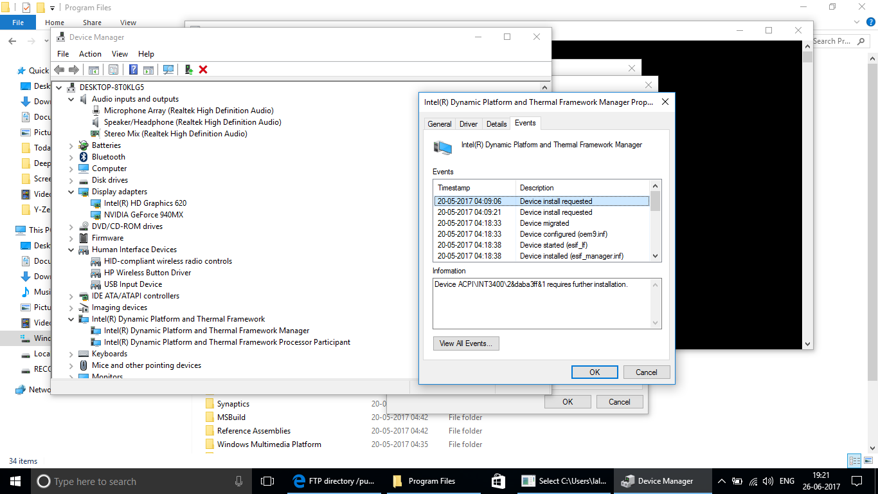The image size is (878, 494).
Task: Click the Batteries category icon in the tree
Action: click(x=84, y=145)
